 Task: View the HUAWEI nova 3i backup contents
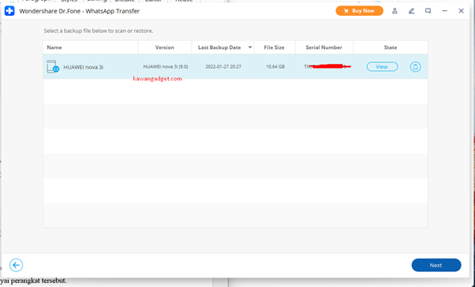pos(382,66)
